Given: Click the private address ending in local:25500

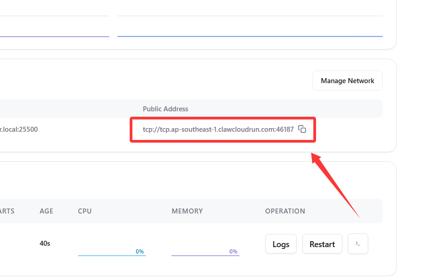Looking at the screenshot, I should click(19, 129).
